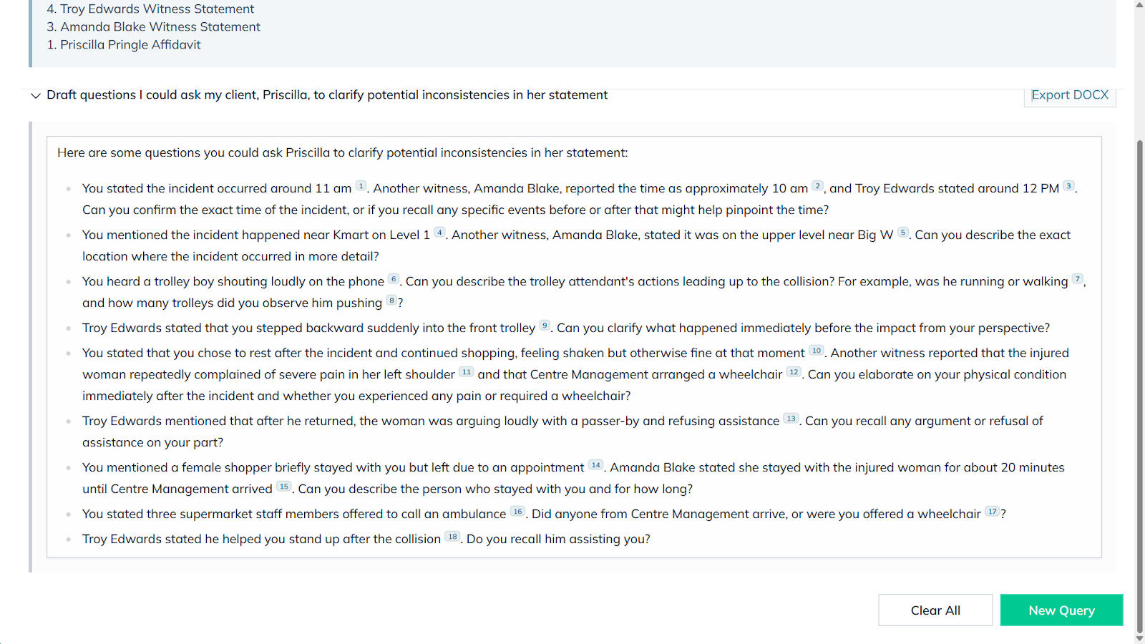Open citation 5 after Big W

pyautogui.click(x=903, y=233)
